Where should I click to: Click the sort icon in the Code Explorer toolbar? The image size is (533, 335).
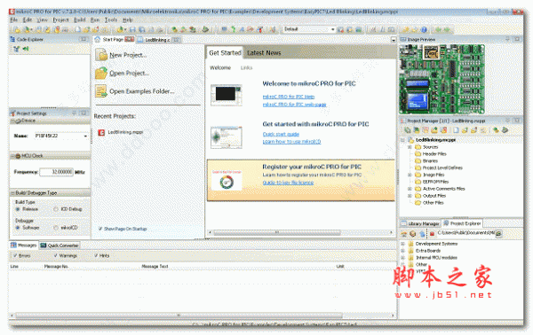16,49
